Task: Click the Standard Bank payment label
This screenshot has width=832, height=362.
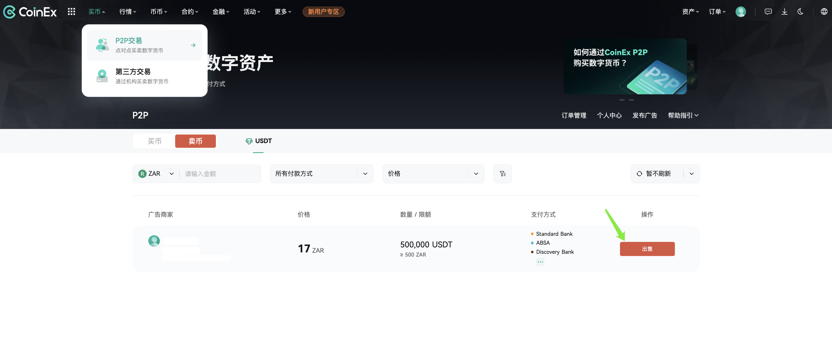Action: point(554,234)
